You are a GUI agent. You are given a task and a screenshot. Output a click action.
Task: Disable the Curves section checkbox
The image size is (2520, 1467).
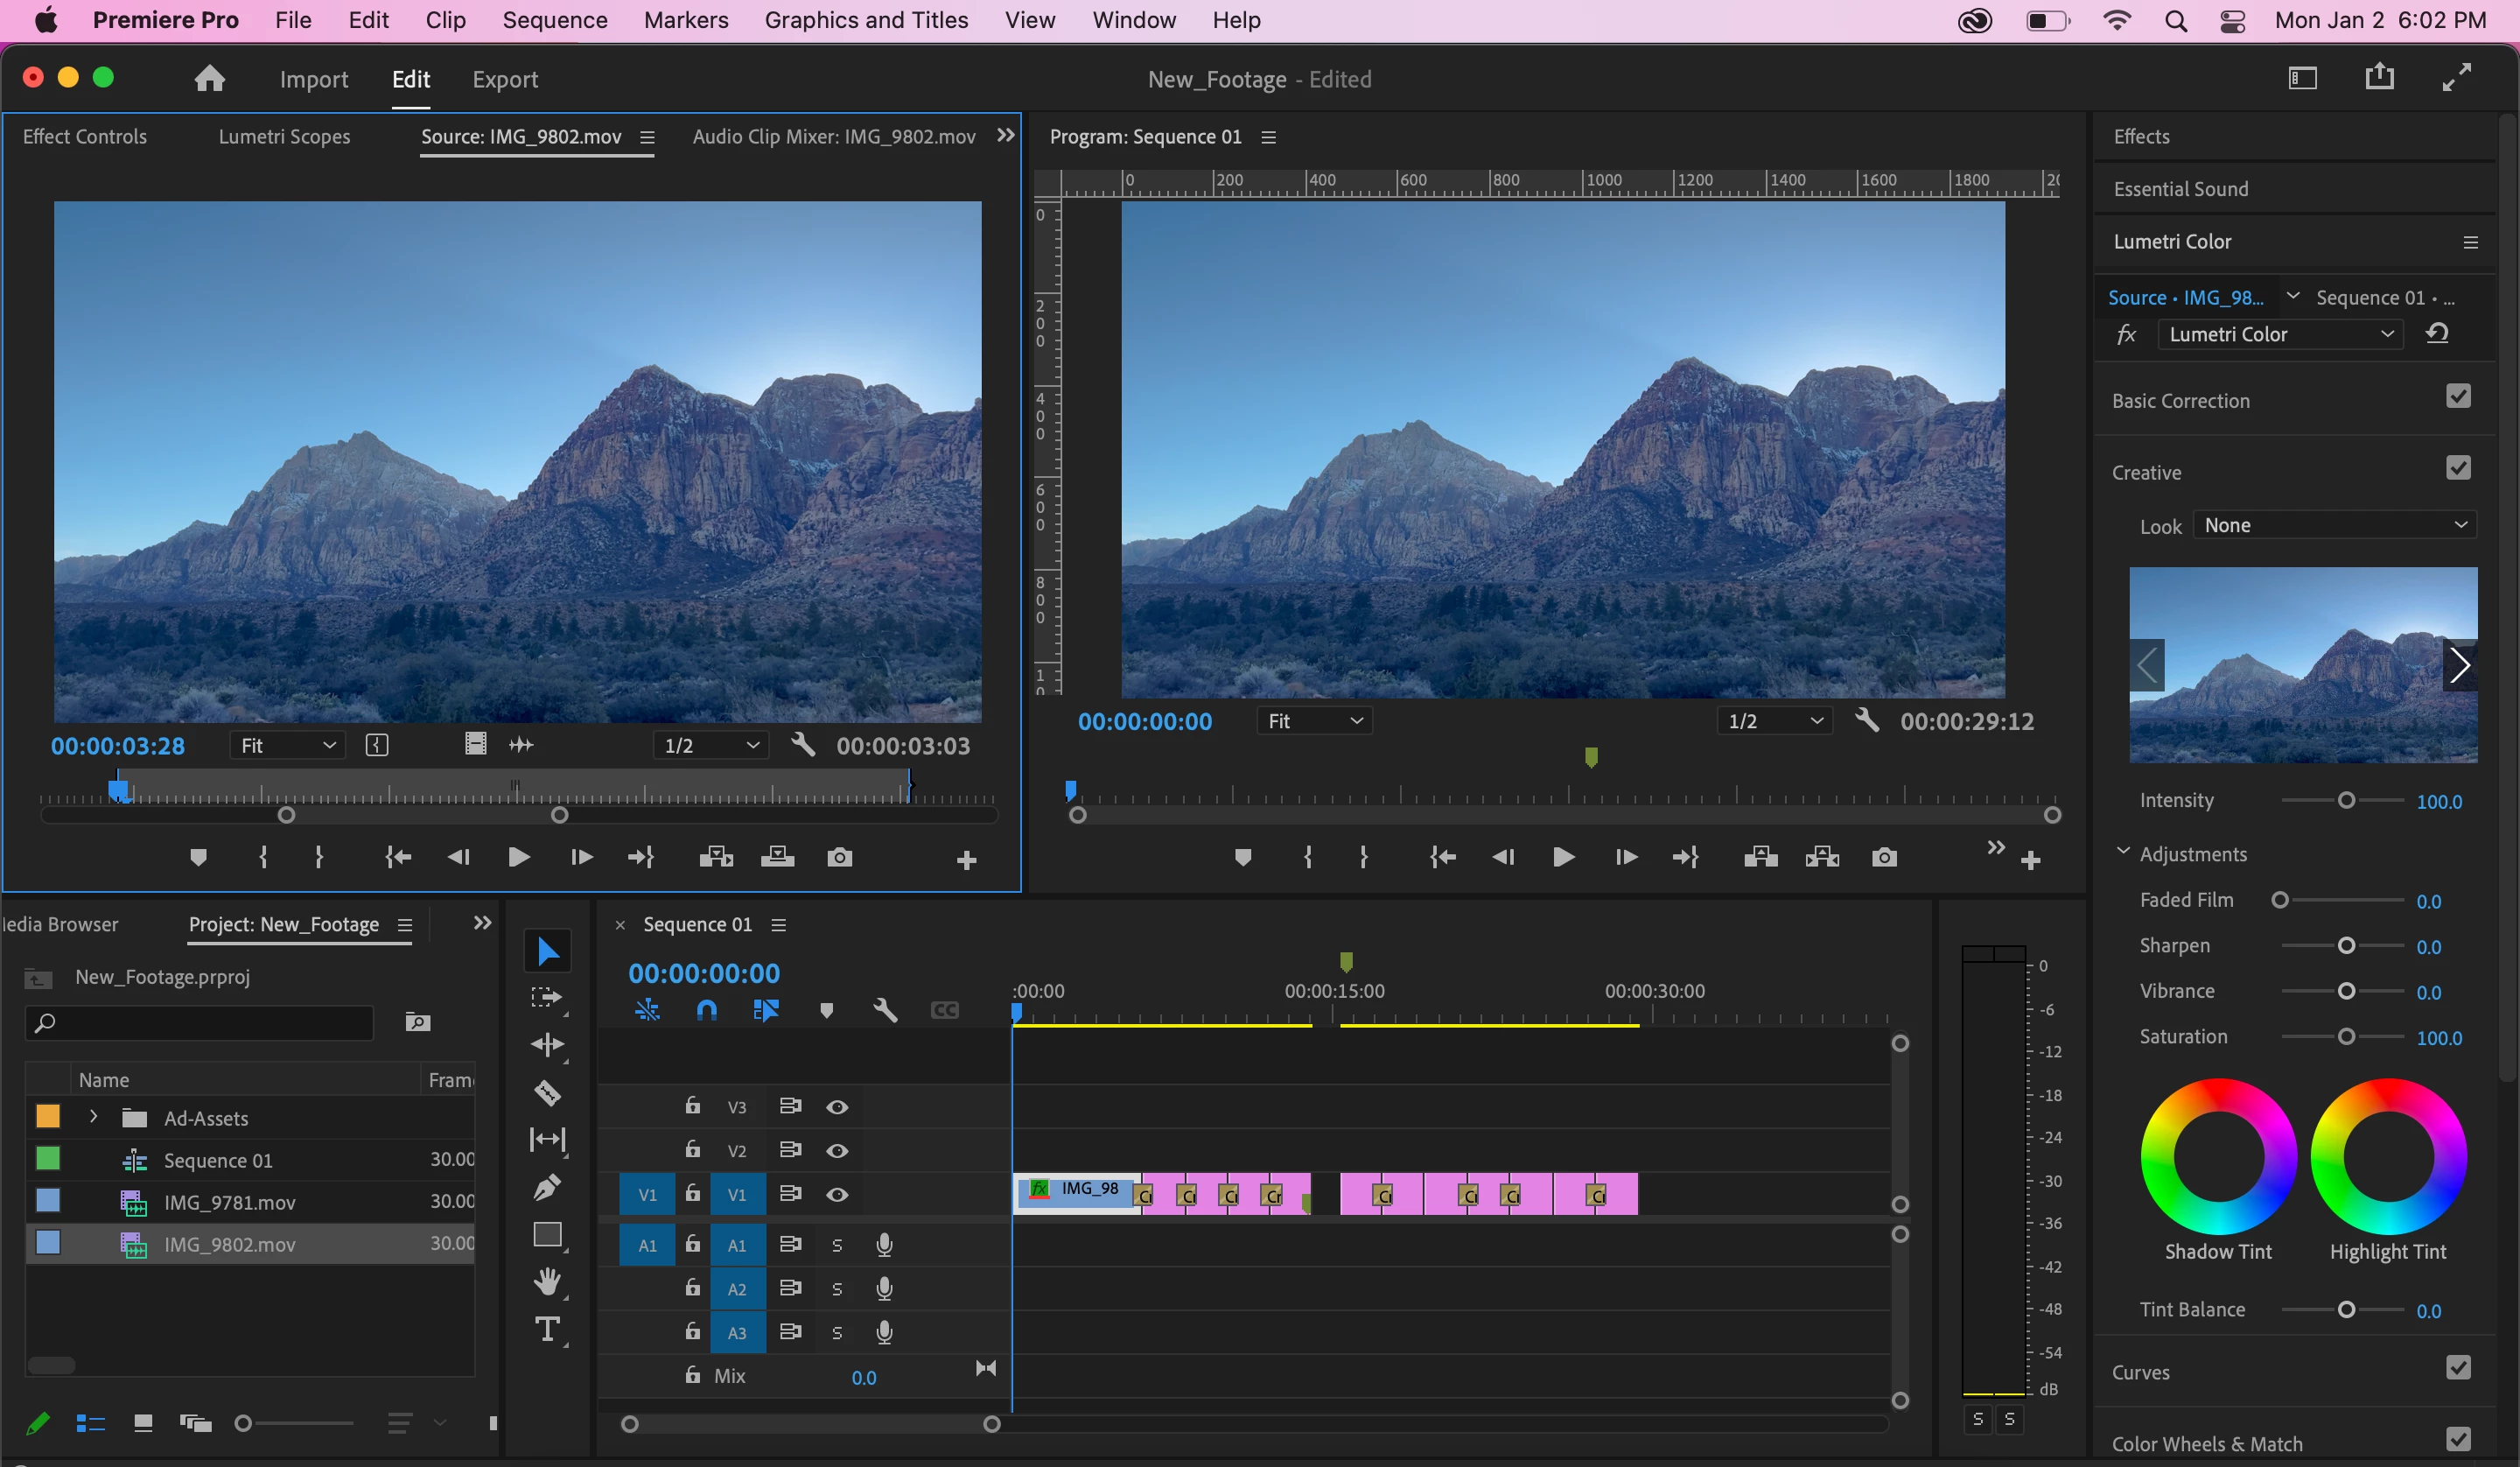2458,1368
